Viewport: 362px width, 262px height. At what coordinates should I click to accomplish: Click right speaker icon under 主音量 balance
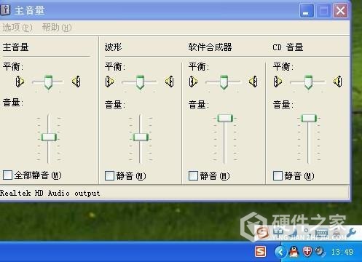[x=76, y=82]
